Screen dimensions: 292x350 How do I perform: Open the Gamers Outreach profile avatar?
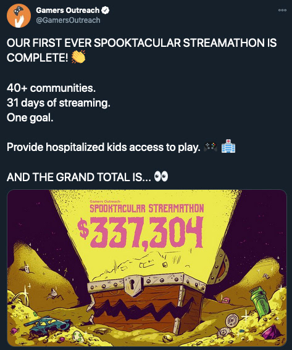point(19,15)
